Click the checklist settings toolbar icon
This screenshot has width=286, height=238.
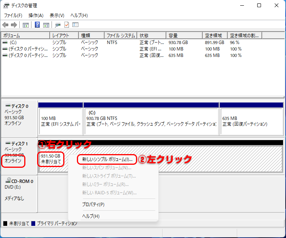tap(75, 25)
